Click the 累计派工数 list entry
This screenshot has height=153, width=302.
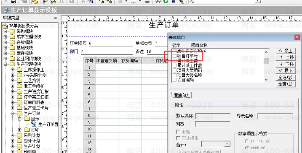click(x=187, y=61)
